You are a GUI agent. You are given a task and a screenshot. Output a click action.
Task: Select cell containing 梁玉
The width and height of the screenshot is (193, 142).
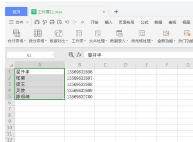coord(40,84)
